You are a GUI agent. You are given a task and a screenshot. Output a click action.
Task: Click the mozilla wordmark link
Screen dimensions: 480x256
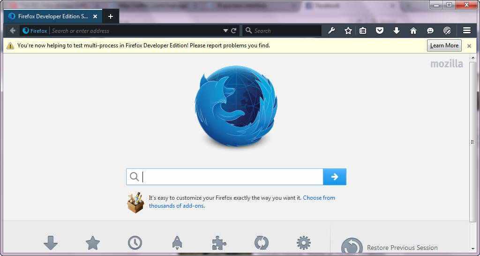coord(447,64)
